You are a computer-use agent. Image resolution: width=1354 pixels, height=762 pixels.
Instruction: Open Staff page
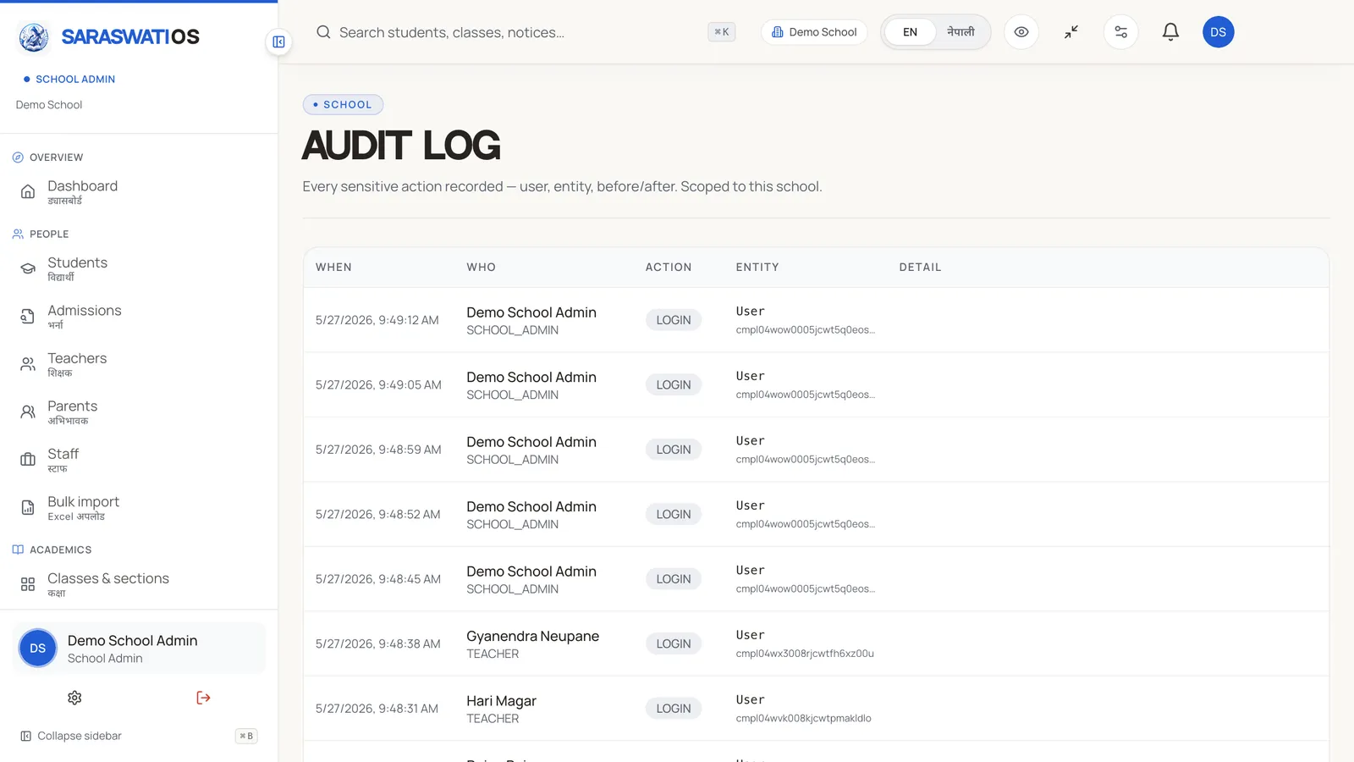point(139,461)
